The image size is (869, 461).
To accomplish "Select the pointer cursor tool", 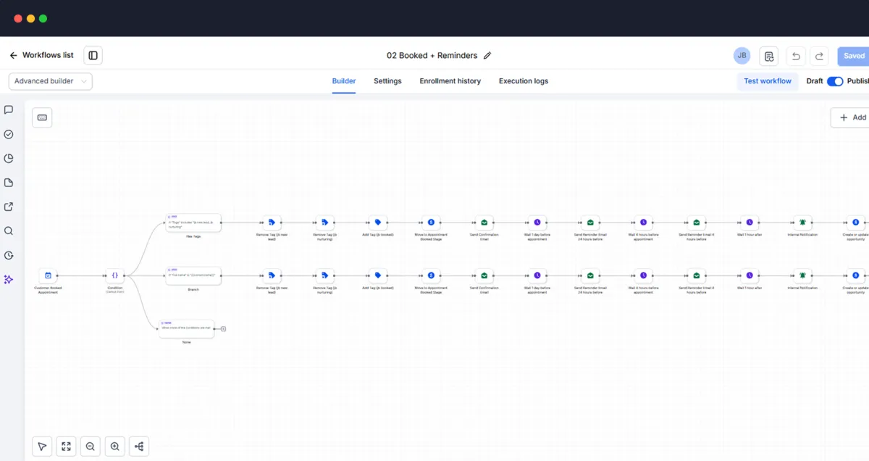I will coord(42,447).
